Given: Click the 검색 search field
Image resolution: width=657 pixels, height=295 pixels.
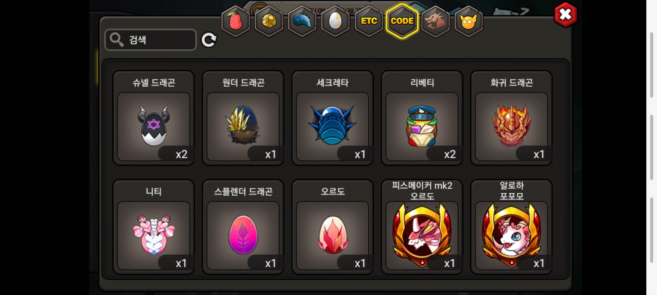Looking at the screenshot, I should point(151,40).
